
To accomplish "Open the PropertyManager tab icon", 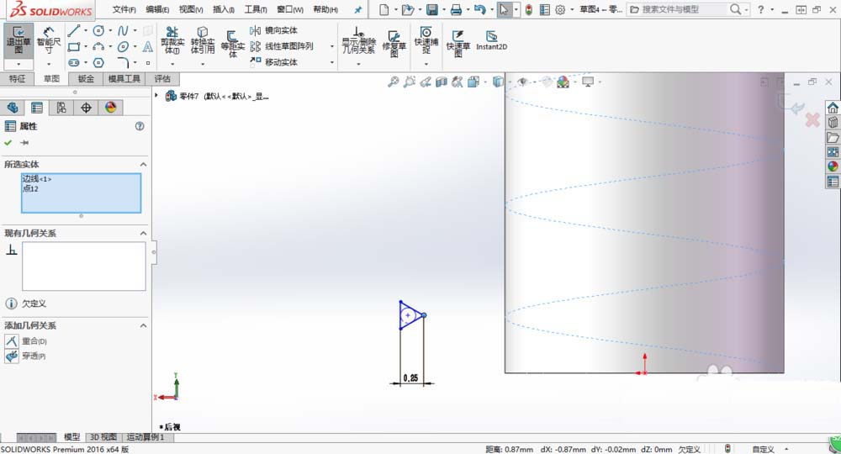I will [x=36, y=108].
